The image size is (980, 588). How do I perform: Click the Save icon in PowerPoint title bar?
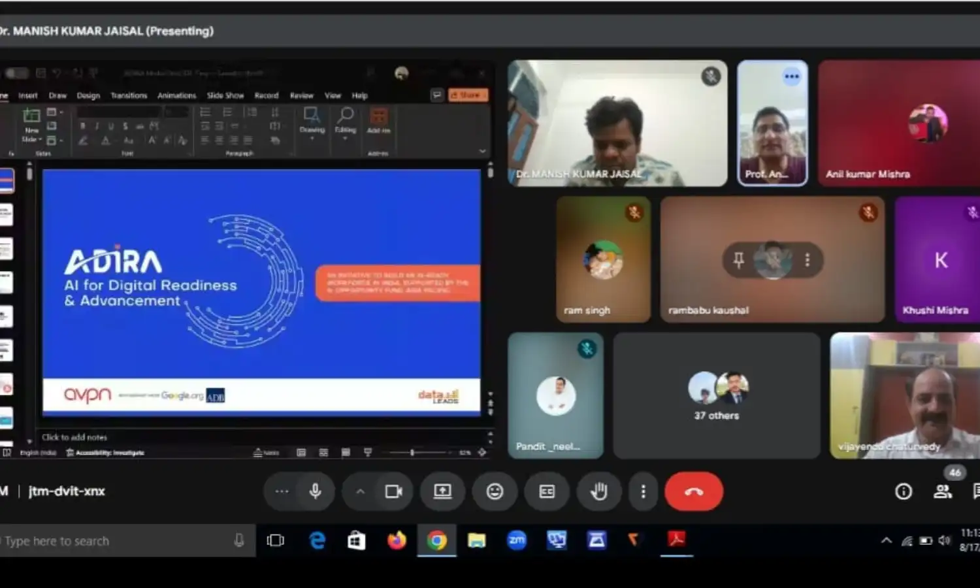click(x=41, y=73)
